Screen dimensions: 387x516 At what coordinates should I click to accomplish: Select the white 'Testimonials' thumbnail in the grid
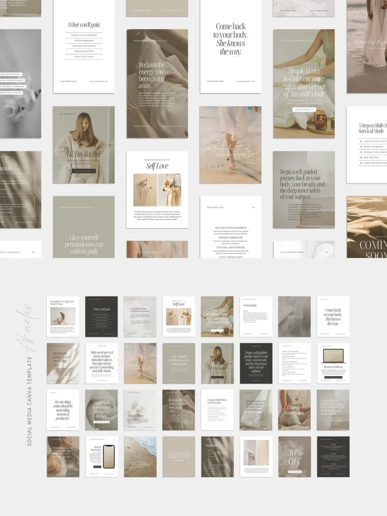click(256, 316)
